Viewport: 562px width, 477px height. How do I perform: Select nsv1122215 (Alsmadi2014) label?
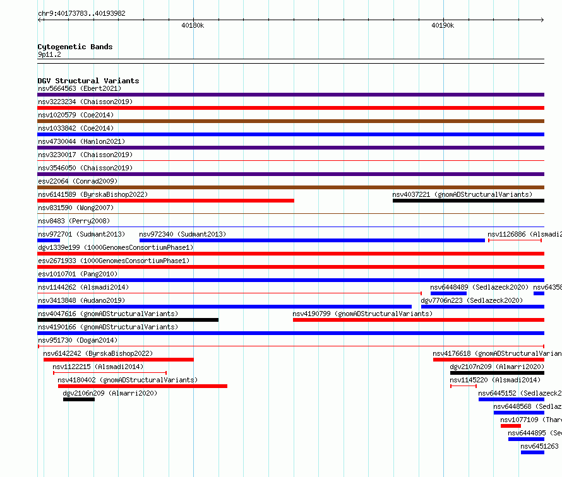98,367
